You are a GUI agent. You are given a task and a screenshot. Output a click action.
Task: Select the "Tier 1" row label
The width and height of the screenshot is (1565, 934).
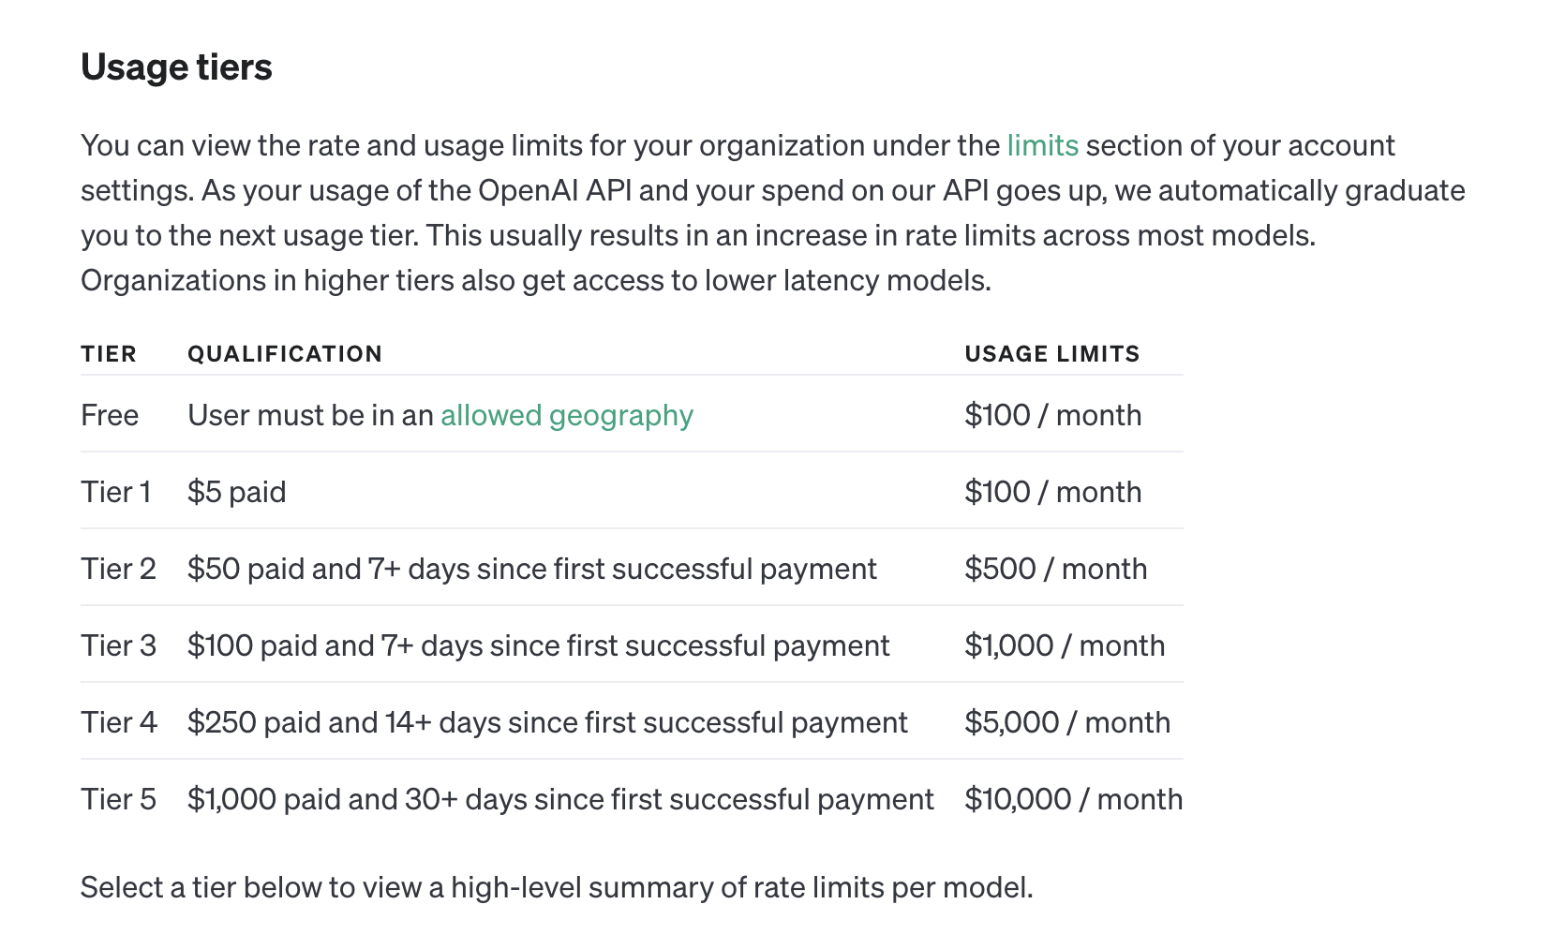click(116, 492)
